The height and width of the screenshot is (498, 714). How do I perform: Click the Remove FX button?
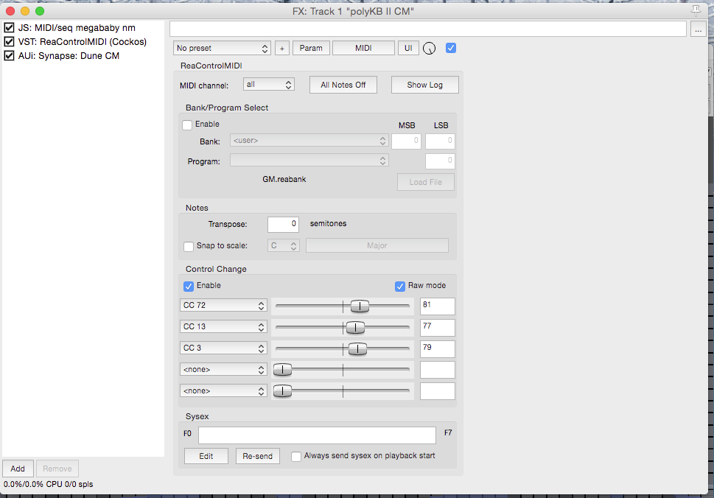click(x=57, y=469)
